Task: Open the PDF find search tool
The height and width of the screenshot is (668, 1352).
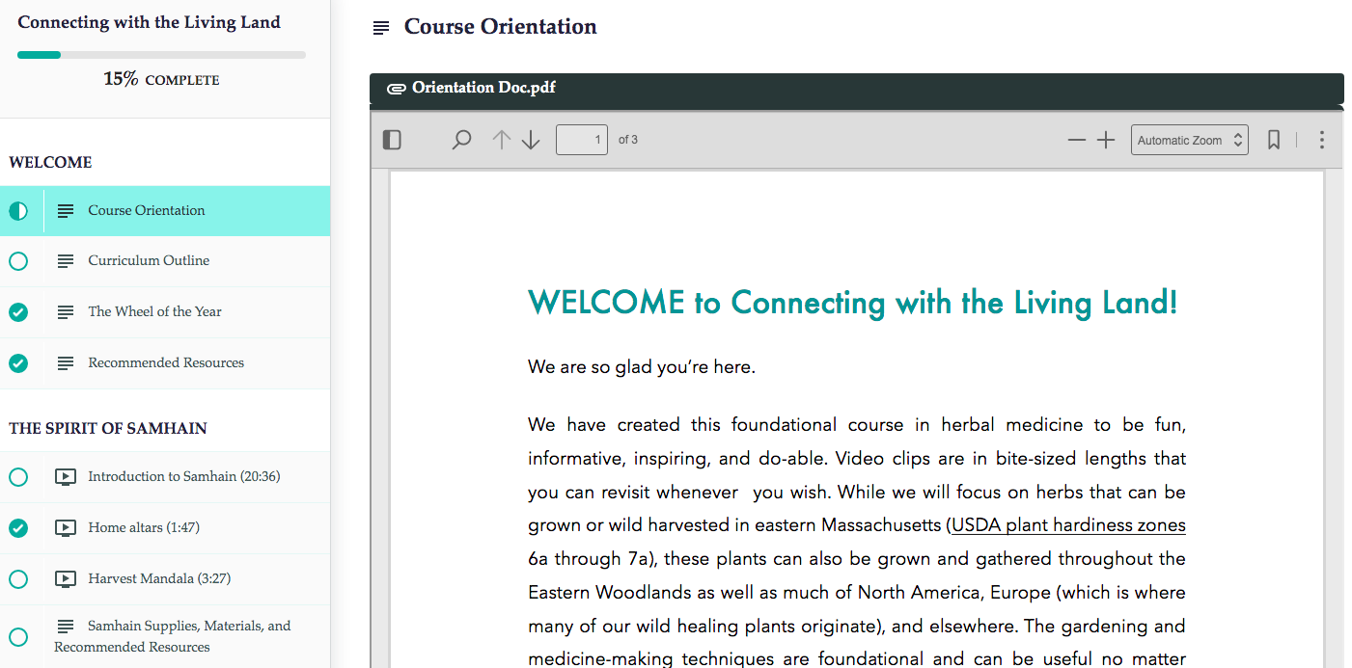Action: tap(461, 140)
